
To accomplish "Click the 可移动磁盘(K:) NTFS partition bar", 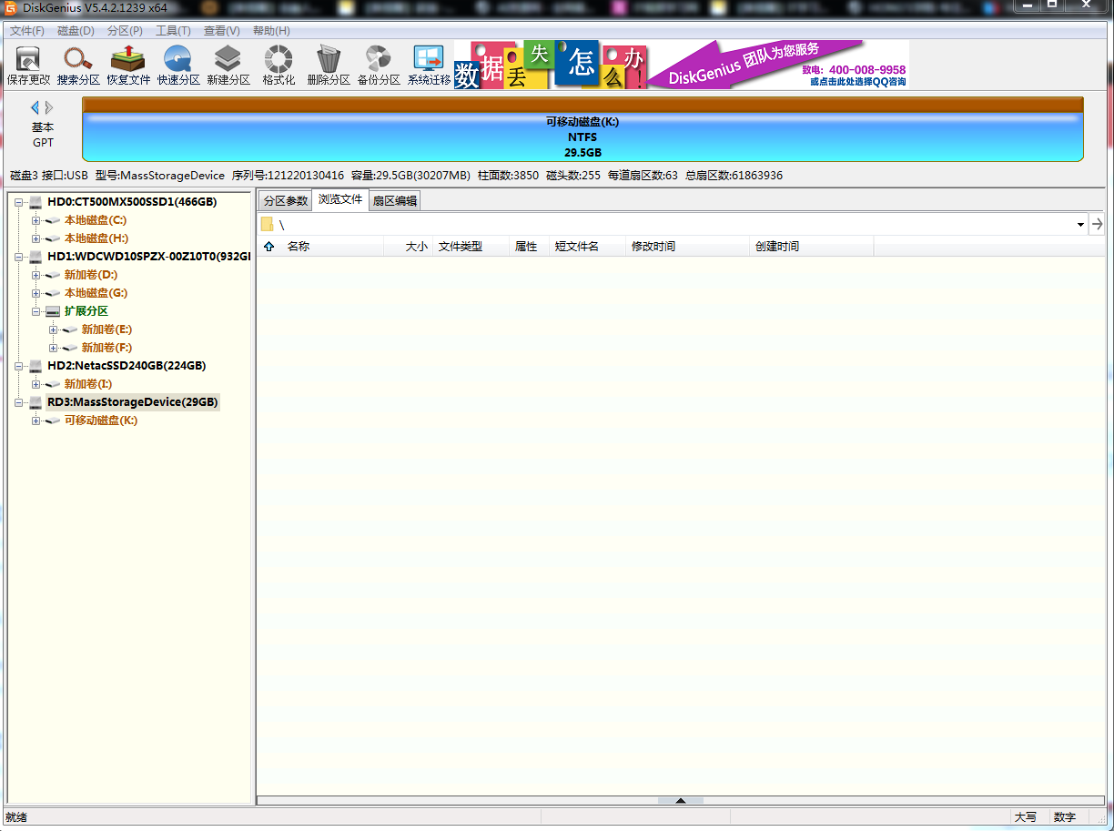I will pyautogui.click(x=582, y=129).
